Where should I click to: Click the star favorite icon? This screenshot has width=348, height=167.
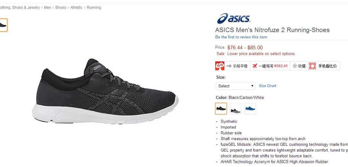point(295,66)
